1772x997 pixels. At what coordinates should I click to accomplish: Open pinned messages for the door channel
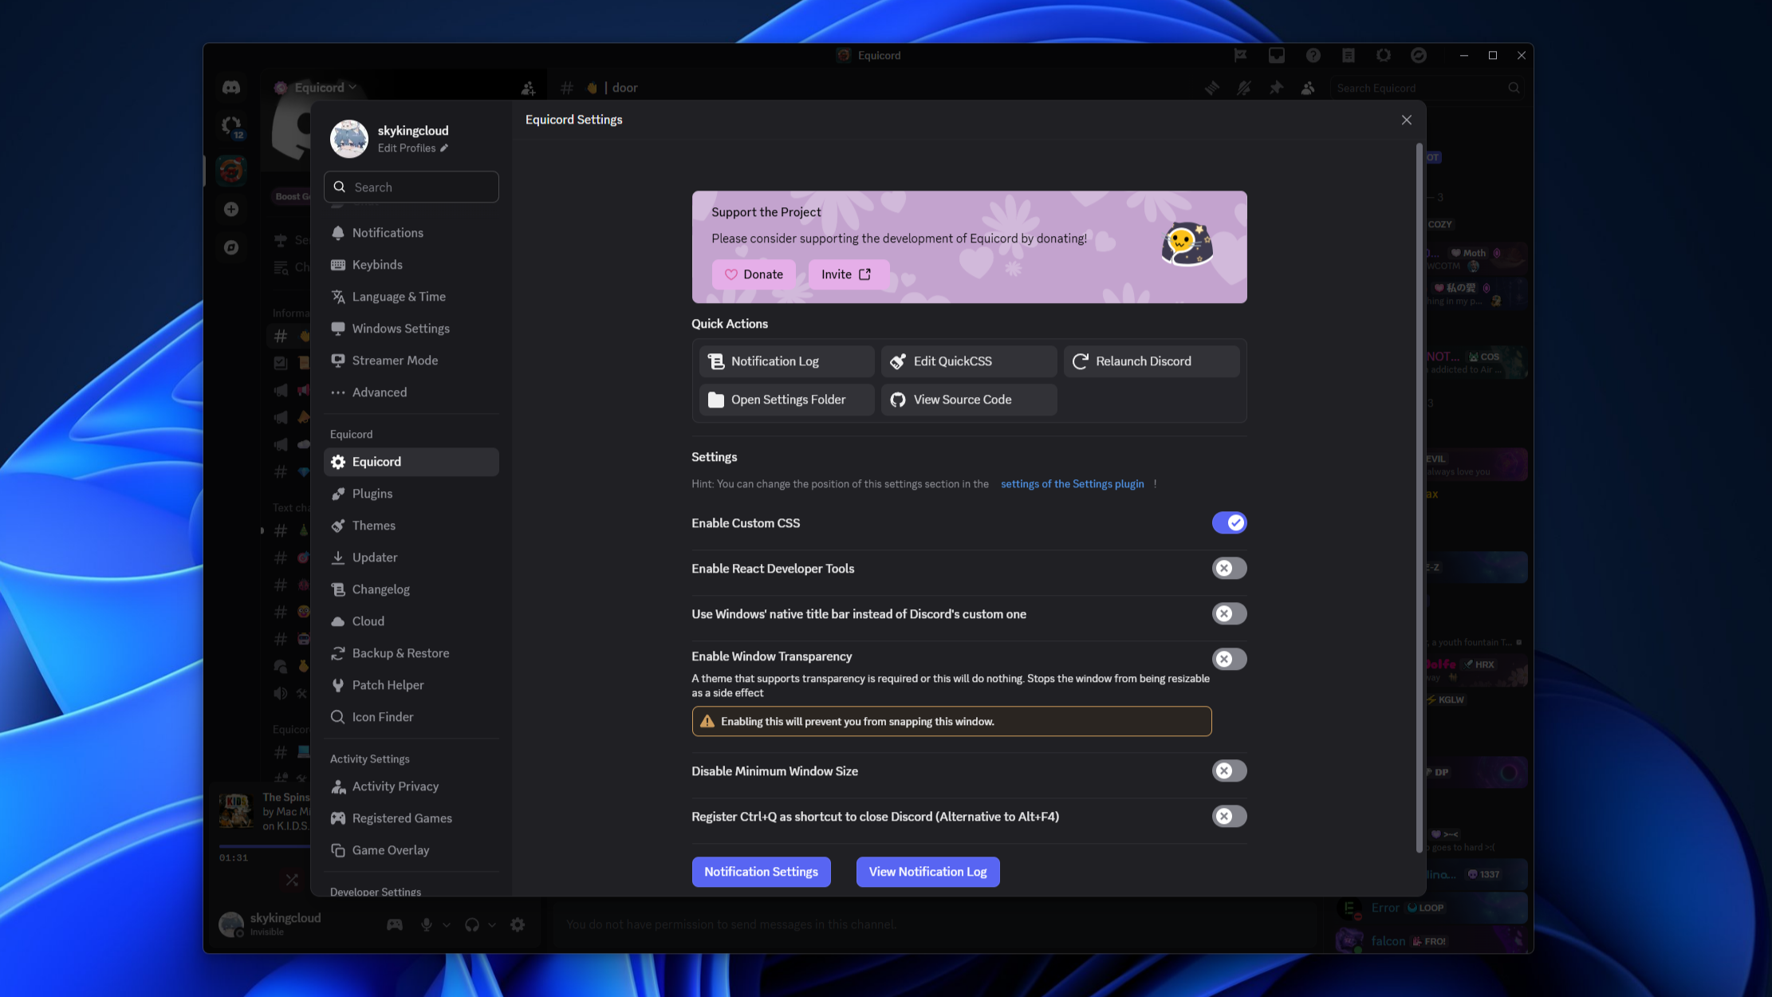tap(1277, 88)
